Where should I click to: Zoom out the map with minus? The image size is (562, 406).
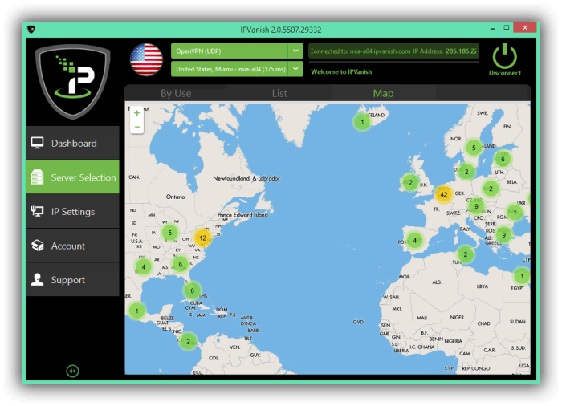point(137,127)
